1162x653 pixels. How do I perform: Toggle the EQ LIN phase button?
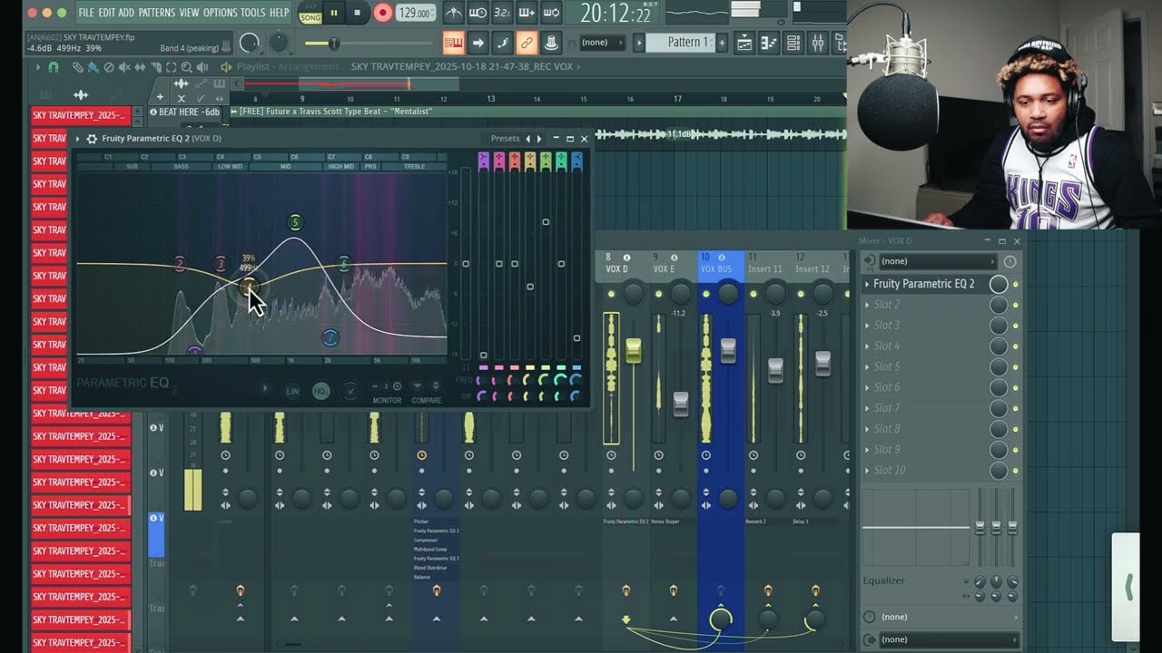tap(292, 391)
